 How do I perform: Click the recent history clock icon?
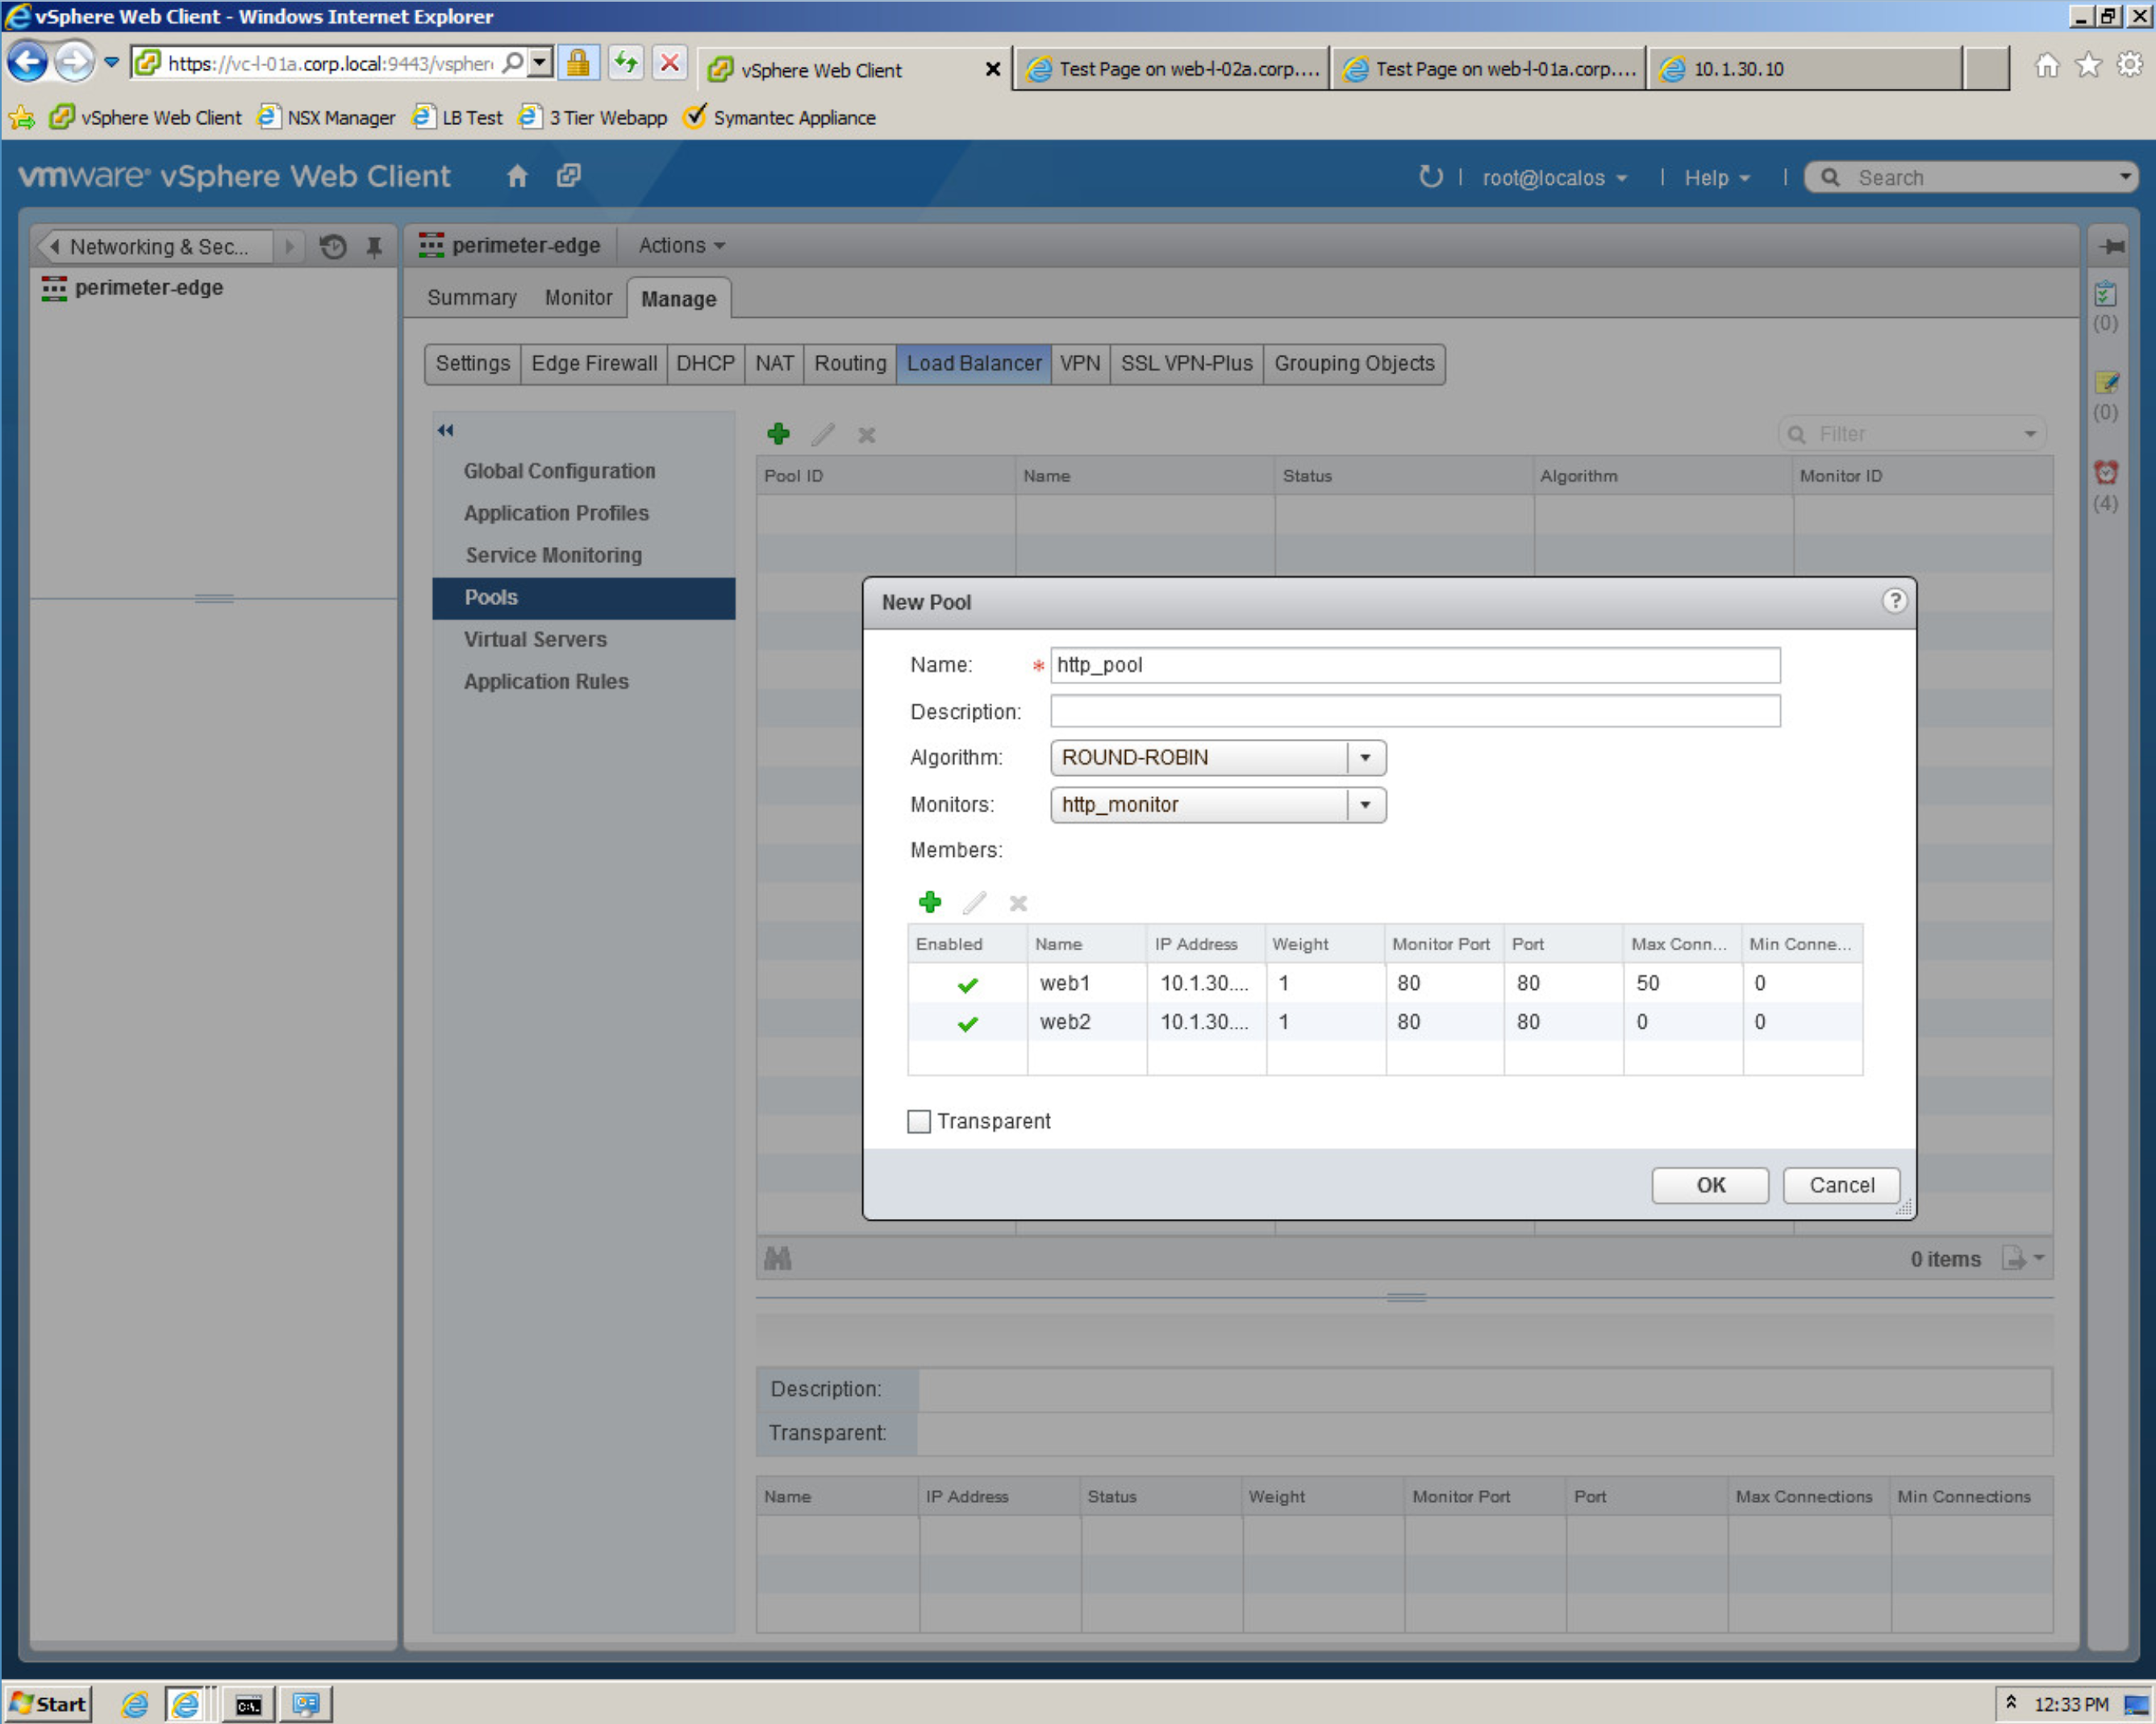333,246
